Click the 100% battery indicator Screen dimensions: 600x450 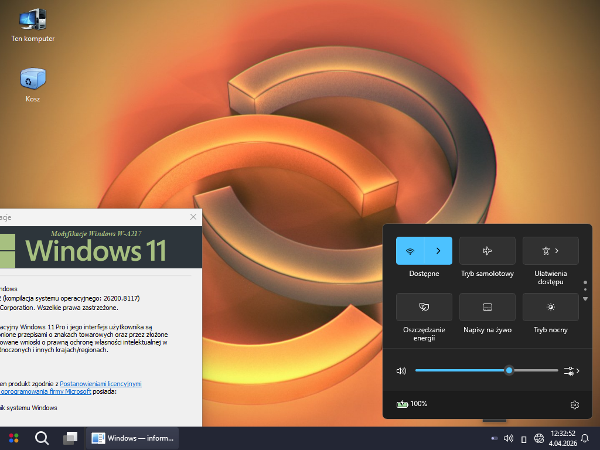412,404
